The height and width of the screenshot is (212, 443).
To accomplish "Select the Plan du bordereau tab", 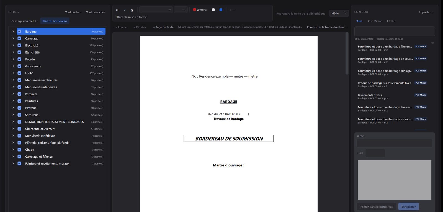I will [x=55, y=21].
